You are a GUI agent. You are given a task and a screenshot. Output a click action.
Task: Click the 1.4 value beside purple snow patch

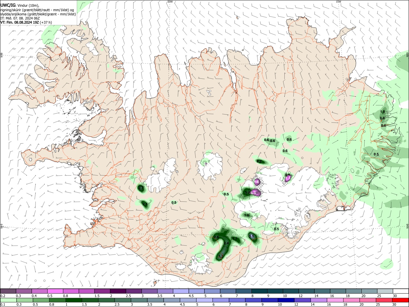[247, 193]
